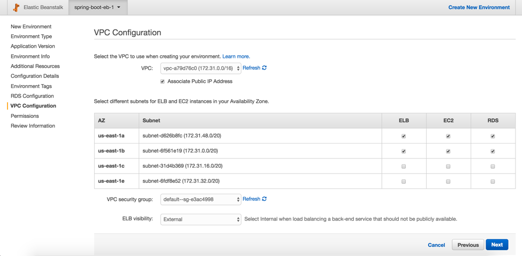This screenshot has height=256, width=522.
Task: Click the us-east-1c AZ cell
Action: click(117, 166)
